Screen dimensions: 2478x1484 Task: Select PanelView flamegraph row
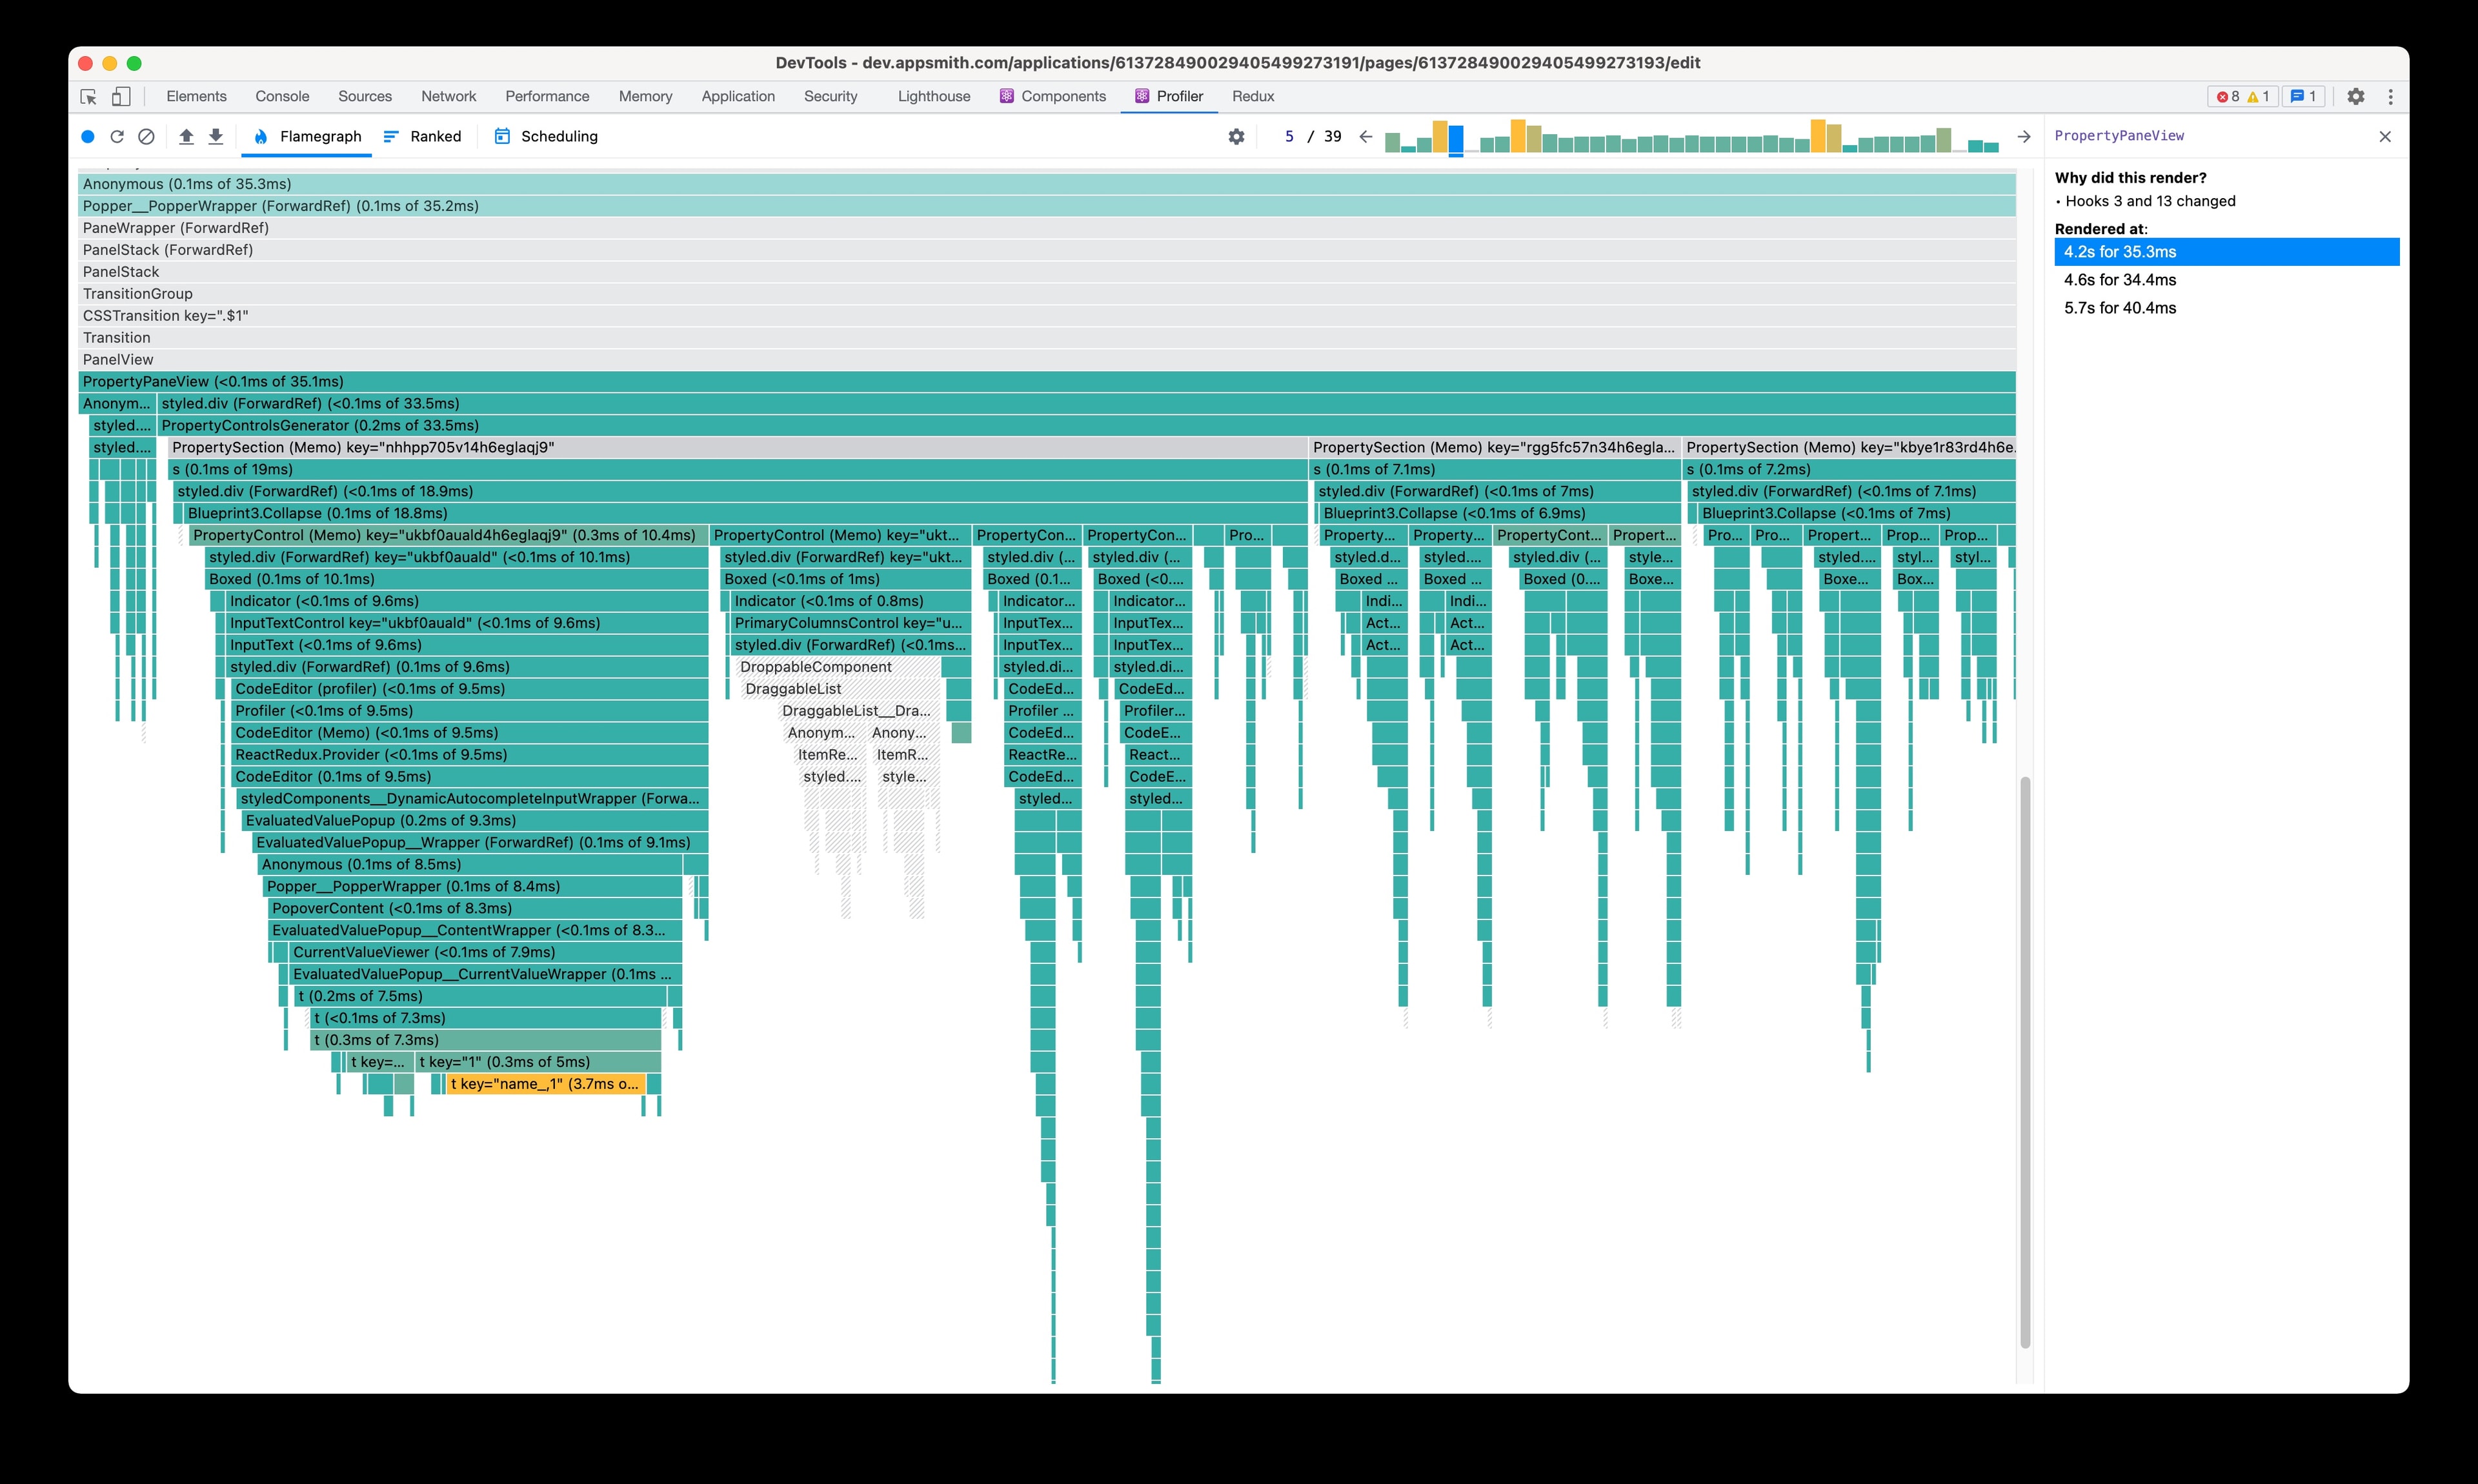1047,360
